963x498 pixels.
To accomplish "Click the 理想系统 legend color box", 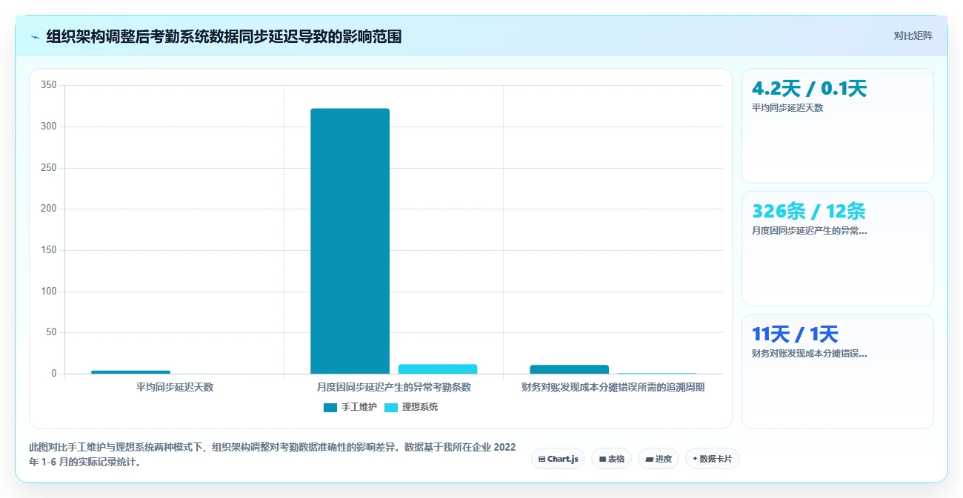I will tap(390, 408).
